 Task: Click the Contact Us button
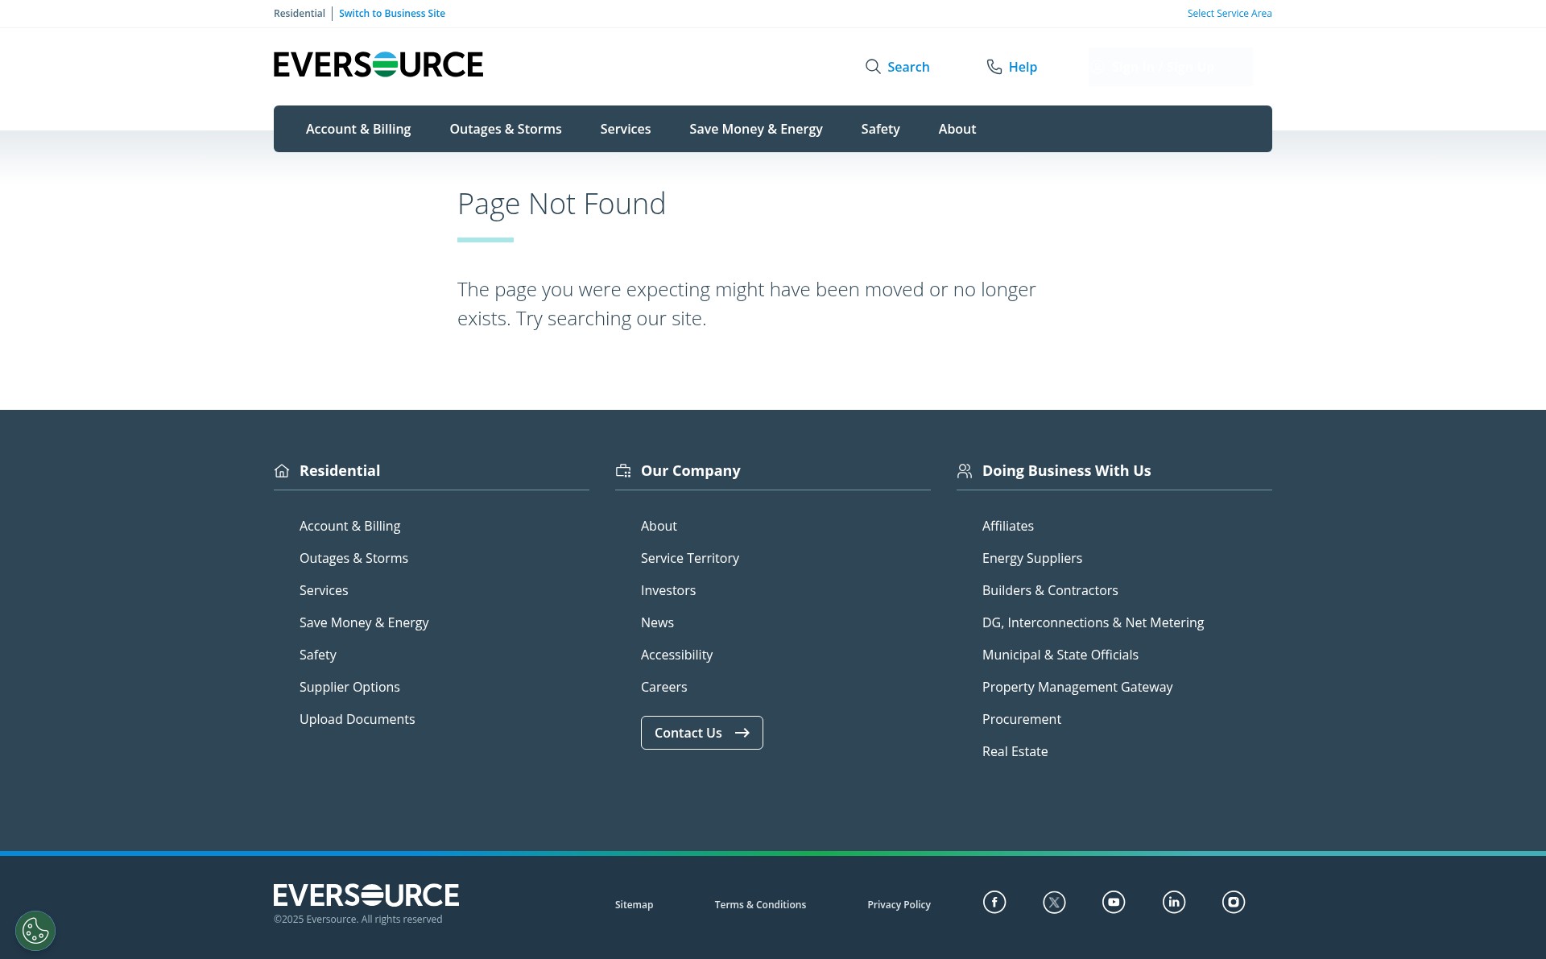(x=702, y=733)
